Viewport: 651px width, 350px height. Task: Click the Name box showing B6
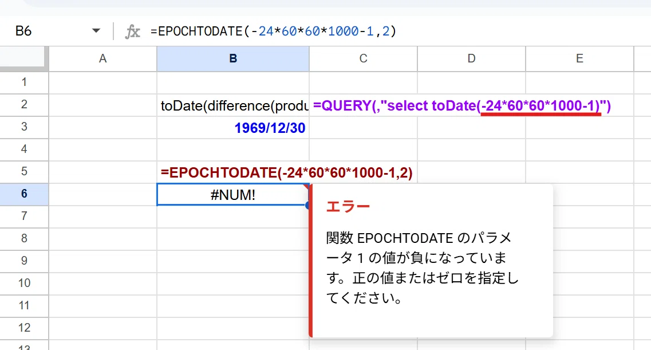[x=23, y=31]
